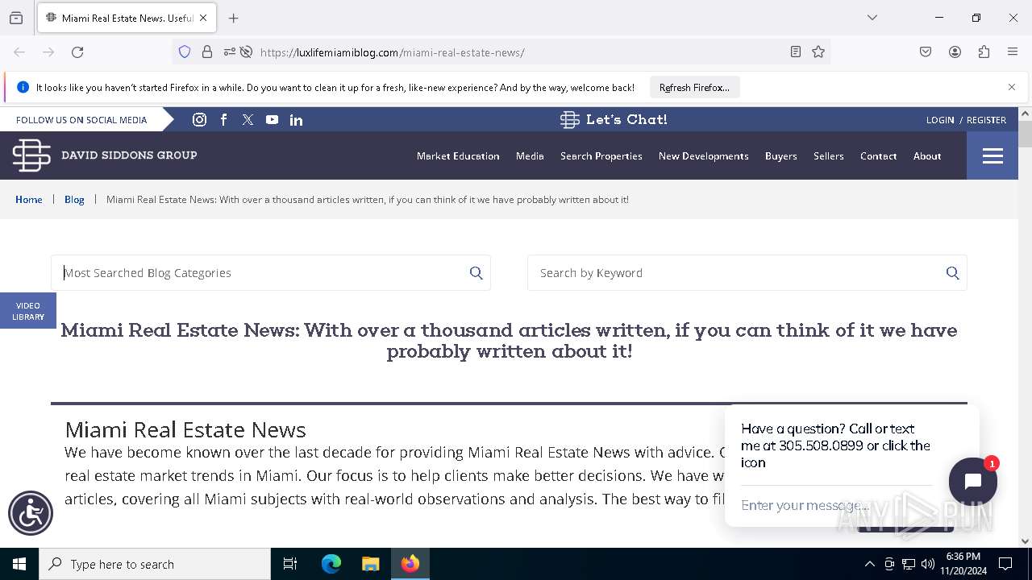The image size is (1032, 580).
Task: Open the Media menu
Action: 530,156
